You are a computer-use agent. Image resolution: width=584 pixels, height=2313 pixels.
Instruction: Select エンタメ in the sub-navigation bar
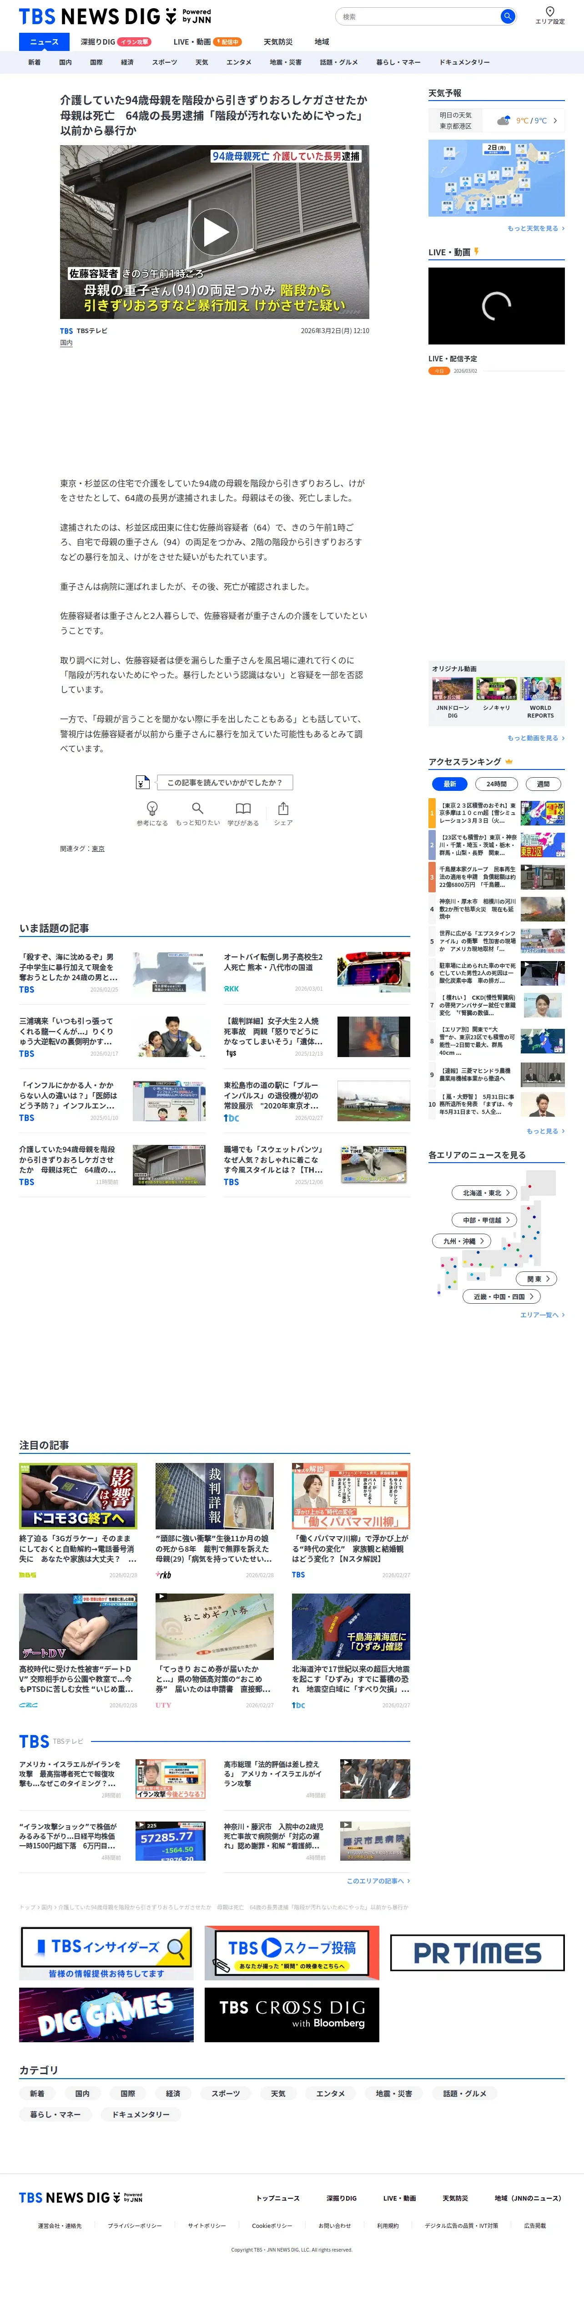pyautogui.click(x=239, y=63)
